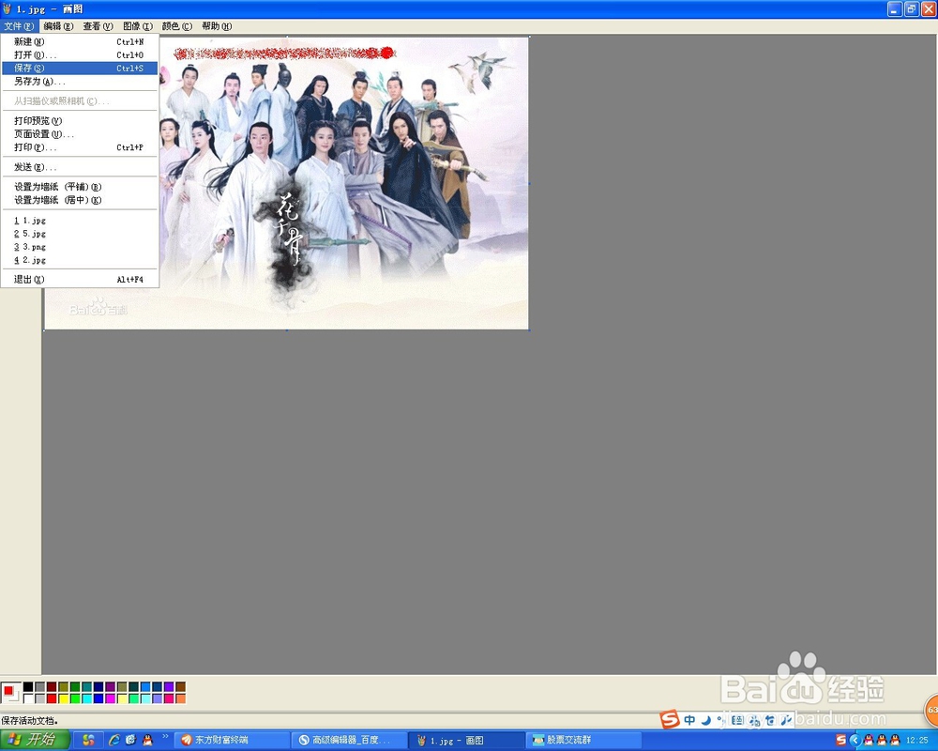Screen dimensions: 938x751
Task: Open the blue globe icon left of quick launch QQ
Action: coord(131,741)
